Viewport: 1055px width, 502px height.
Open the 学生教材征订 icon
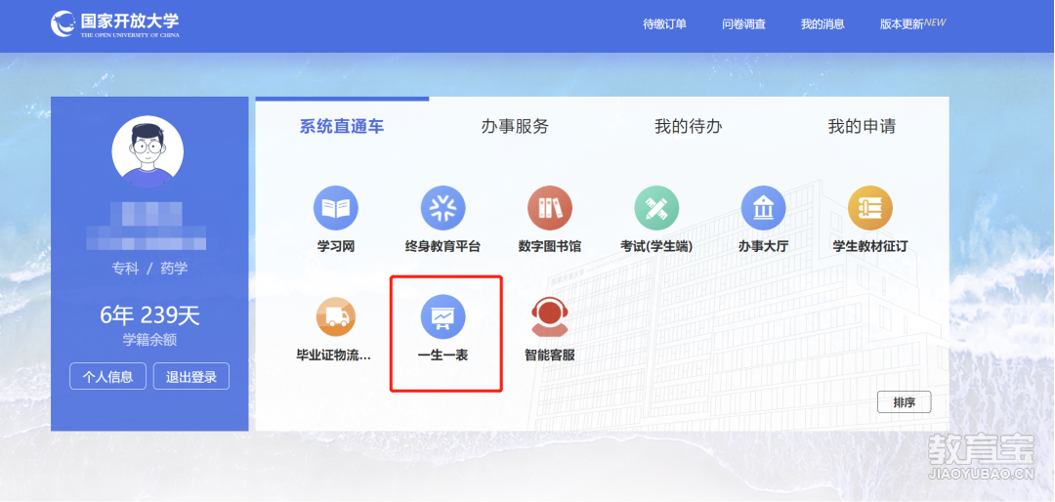[870, 208]
